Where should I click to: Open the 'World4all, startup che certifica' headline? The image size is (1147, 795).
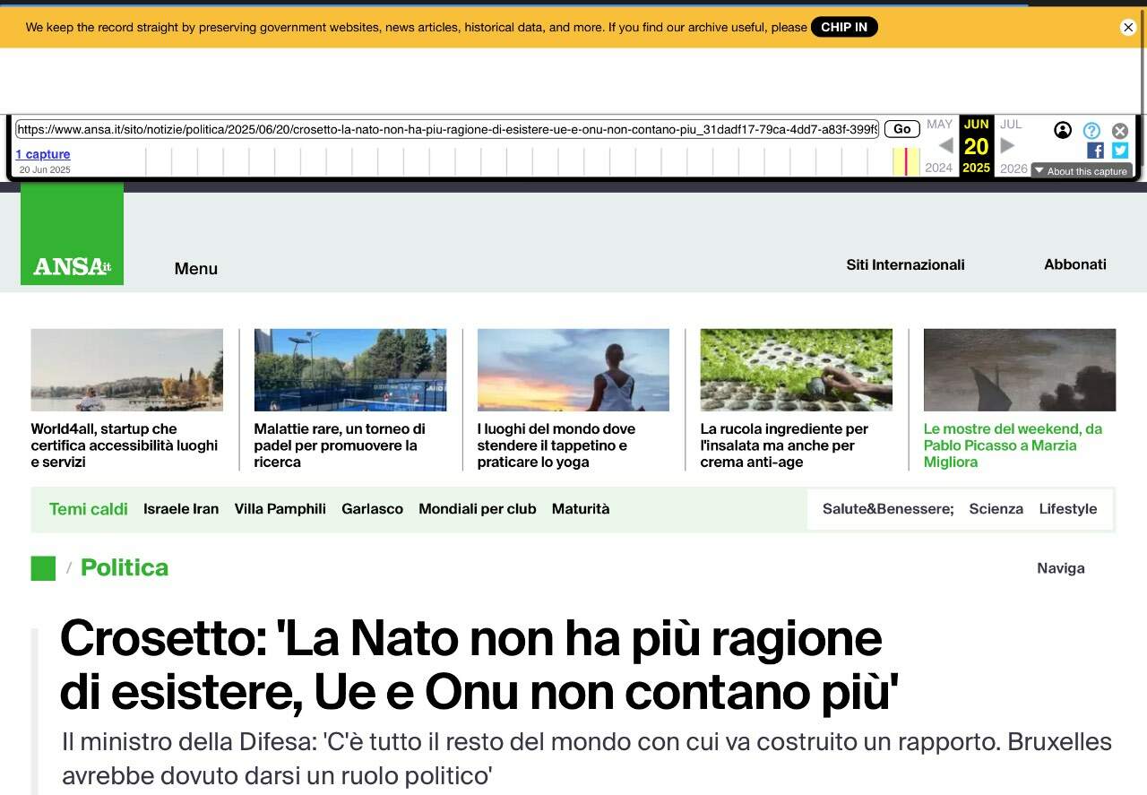tap(125, 445)
